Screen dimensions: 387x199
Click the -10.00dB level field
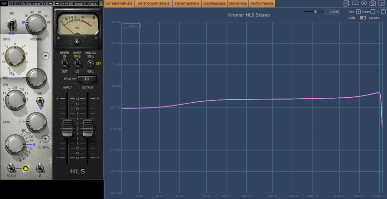[333, 12]
